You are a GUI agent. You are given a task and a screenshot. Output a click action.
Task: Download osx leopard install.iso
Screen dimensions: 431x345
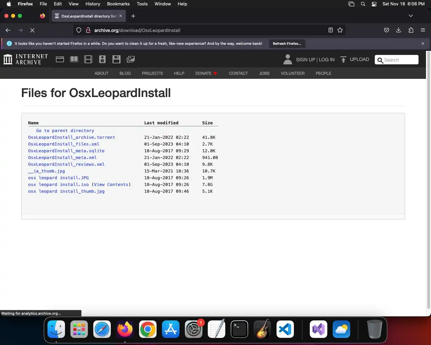point(58,185)
